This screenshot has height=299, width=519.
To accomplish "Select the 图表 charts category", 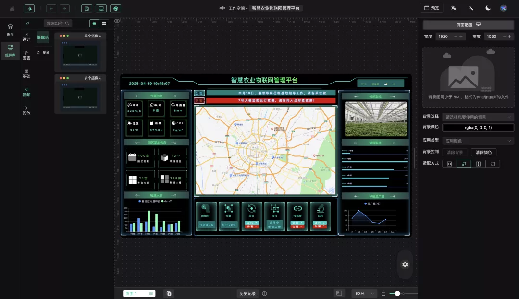I will 26,55.
